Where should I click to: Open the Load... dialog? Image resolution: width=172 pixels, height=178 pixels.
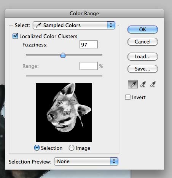[143, 56]
